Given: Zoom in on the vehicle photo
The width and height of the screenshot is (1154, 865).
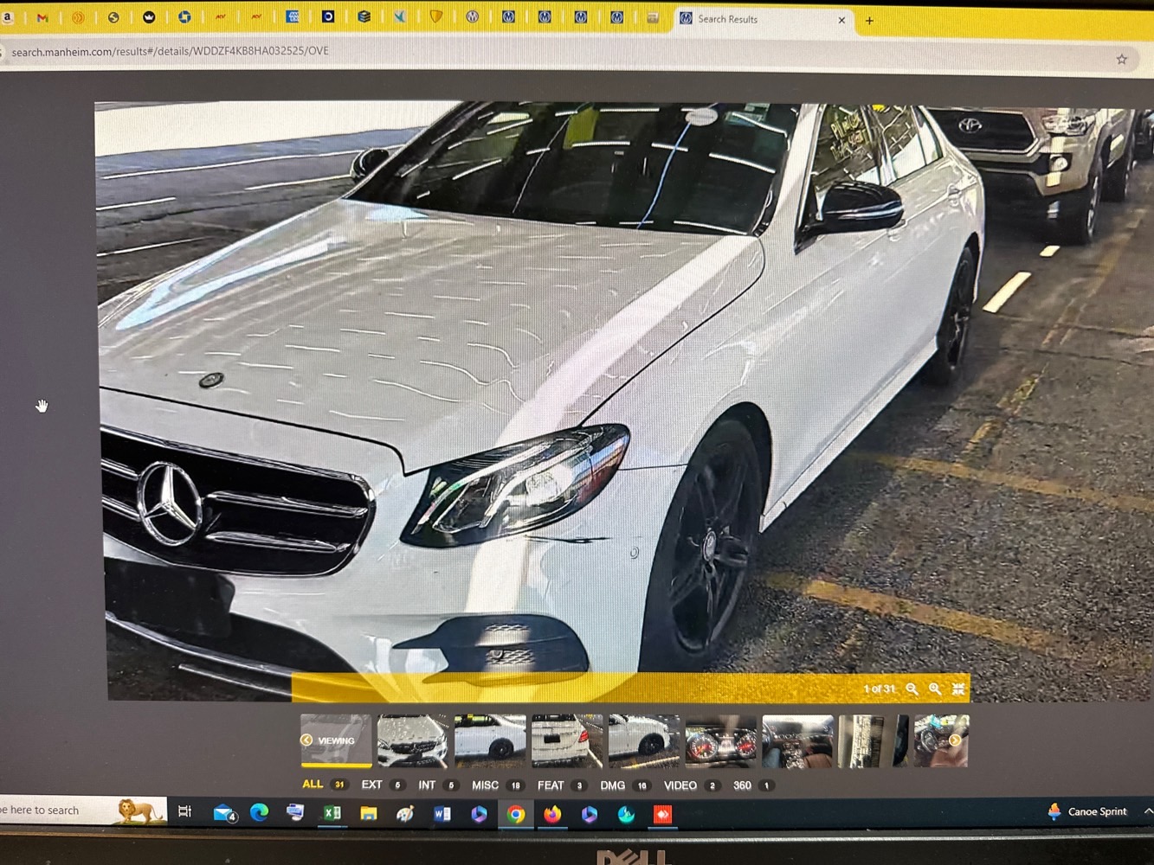Looking at the screenshot, I should [935, 689].
